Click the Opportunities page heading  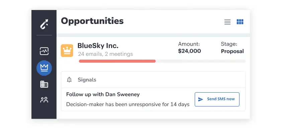pos(92,21)
